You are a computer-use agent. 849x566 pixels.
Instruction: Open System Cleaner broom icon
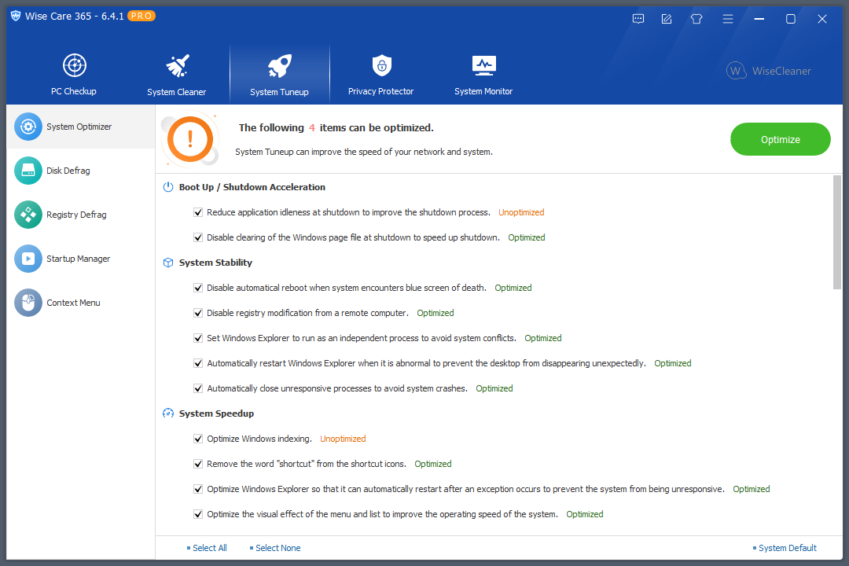[177, 66]
